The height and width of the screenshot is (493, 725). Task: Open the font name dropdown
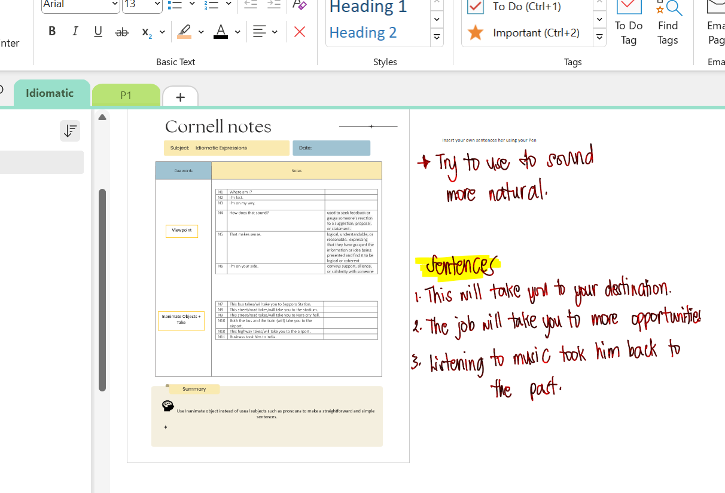click(x=115, y=5)
